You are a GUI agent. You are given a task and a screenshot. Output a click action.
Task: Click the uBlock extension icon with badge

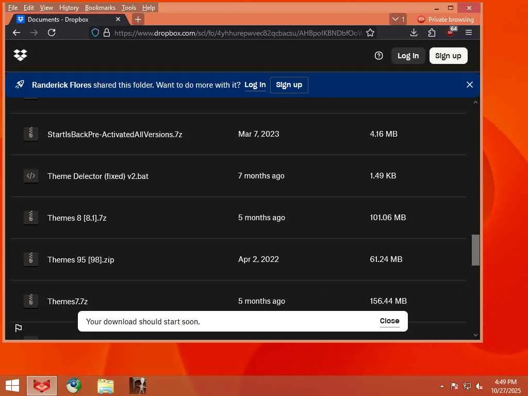tap(451, 32)
